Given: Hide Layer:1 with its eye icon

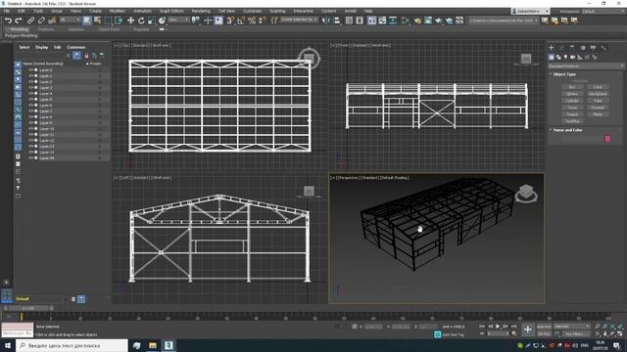Looking at the screenshot, I should pos(30,76).
